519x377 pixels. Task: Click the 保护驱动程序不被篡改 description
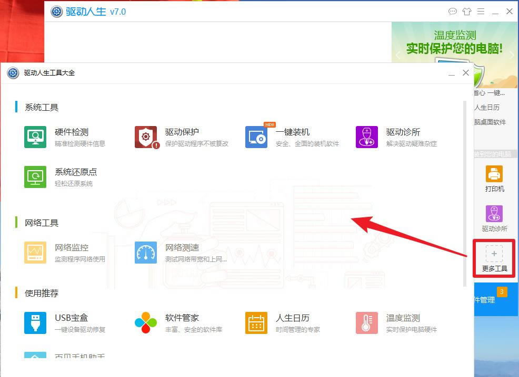(x=197, y=143)
